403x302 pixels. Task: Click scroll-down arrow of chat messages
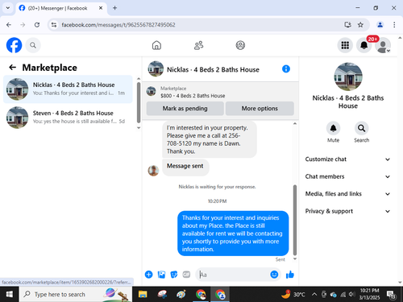point(295,259)
